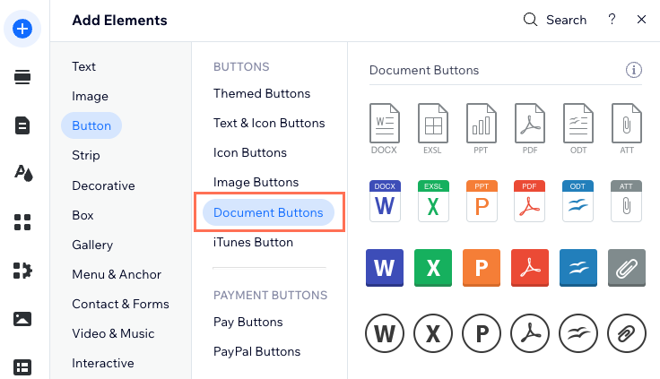Add solid blue OpenOffice birds square button

577,268
